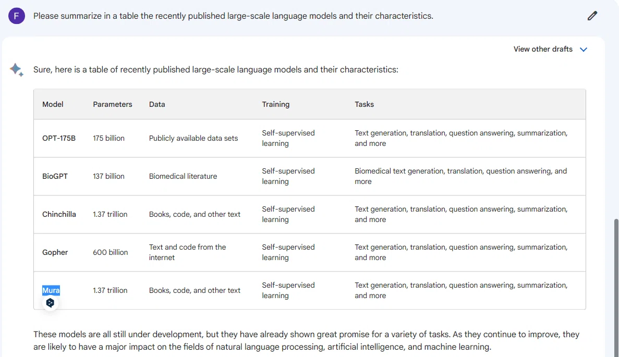Select the Chinchilla model cell
The width and height of the screenshot is (619, 357).
pos(59,214)
